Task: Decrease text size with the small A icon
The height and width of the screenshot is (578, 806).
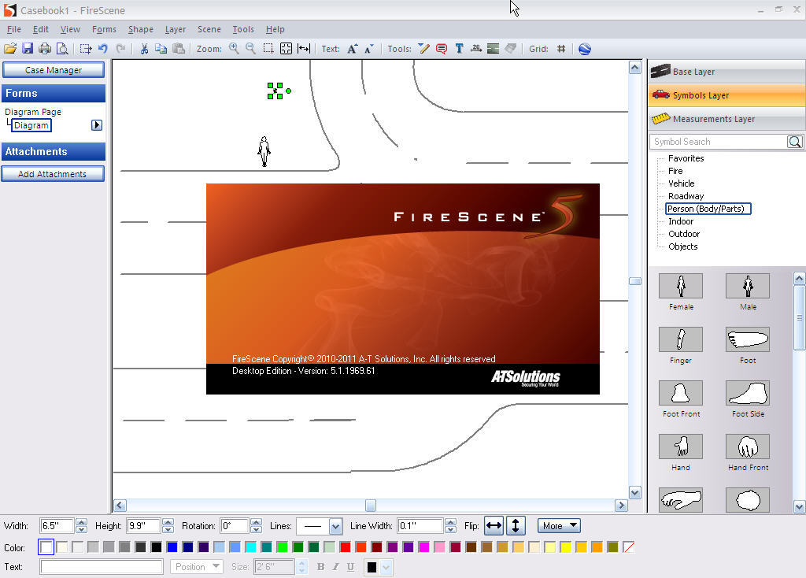Action: click(x=369, y=49)
